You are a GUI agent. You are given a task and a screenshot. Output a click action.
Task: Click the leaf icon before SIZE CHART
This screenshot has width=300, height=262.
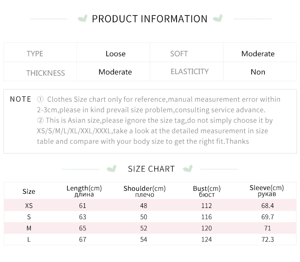click(x=112, y=169)
